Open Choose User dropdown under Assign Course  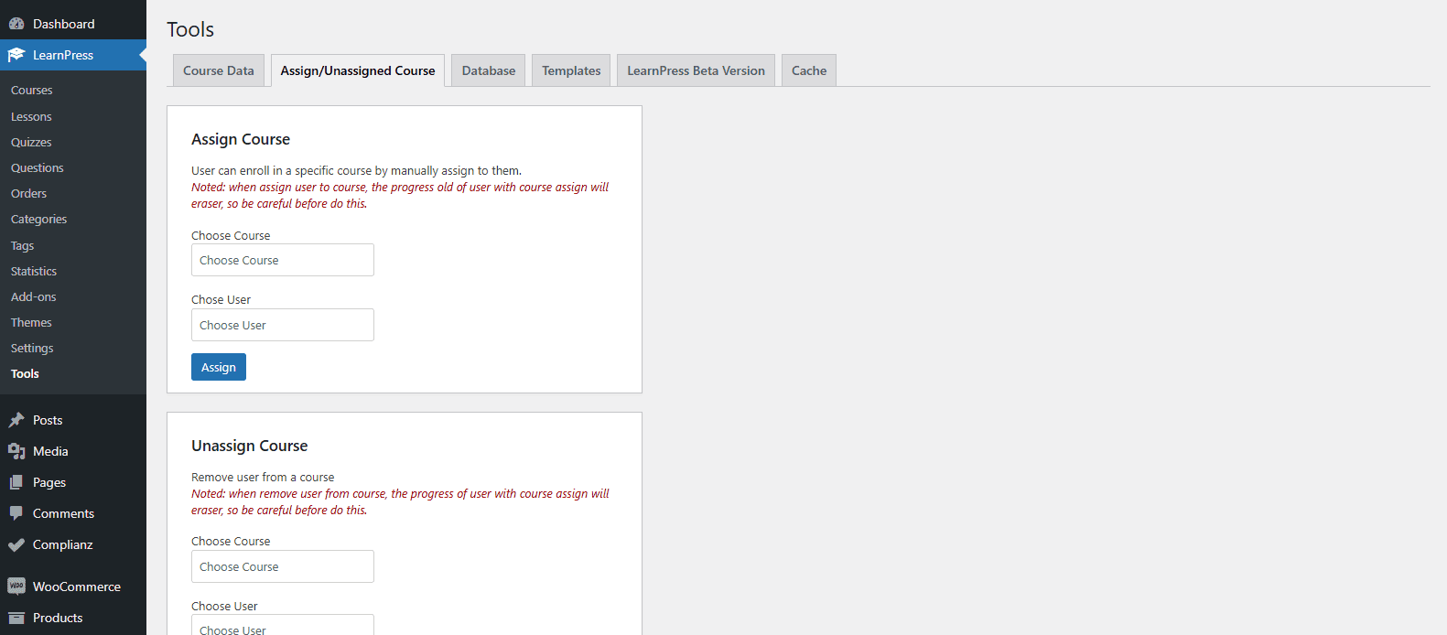[282, 325]
